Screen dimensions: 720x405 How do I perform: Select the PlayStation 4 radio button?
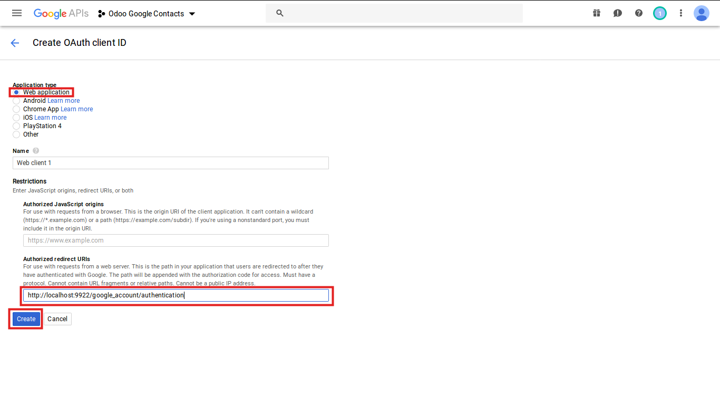(x=16, y=126)
